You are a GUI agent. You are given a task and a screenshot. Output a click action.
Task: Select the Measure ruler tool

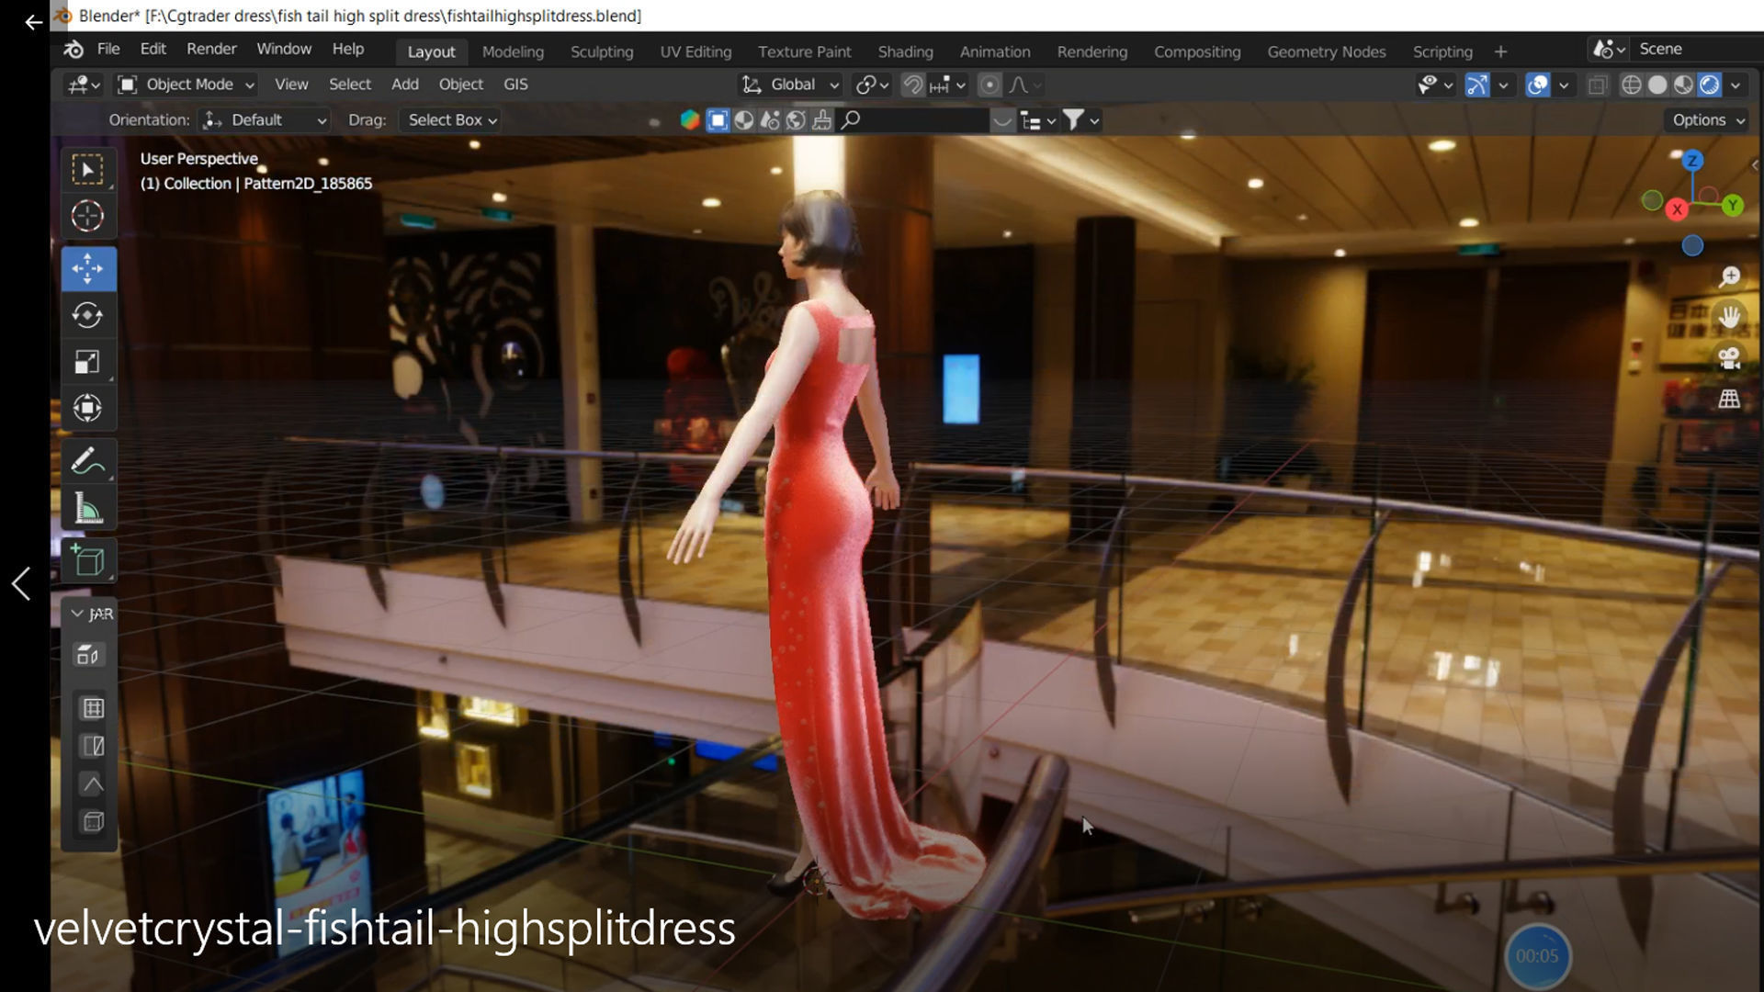[88, 507]
